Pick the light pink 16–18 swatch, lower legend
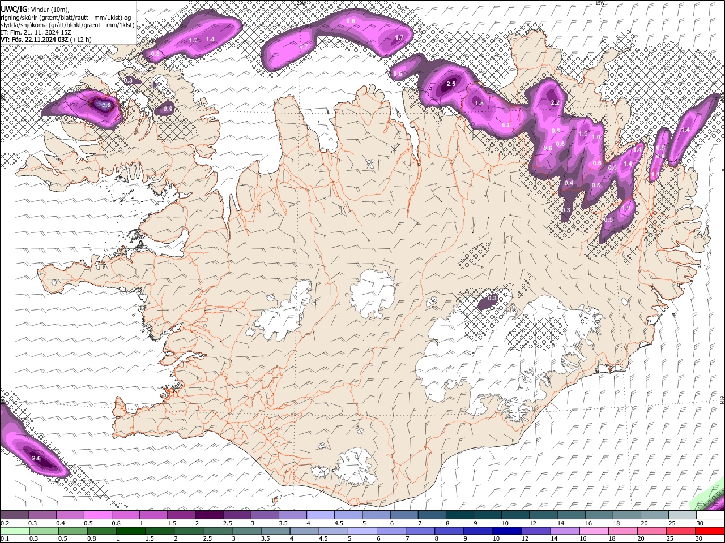The width and height of the screenshot is (725, 543). pyautogui.click(x=594, y=531)
